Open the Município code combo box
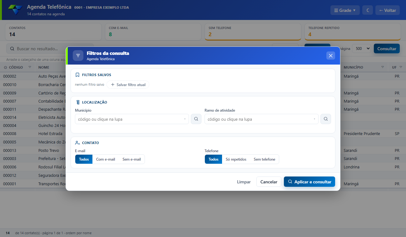 click(132, 119)
